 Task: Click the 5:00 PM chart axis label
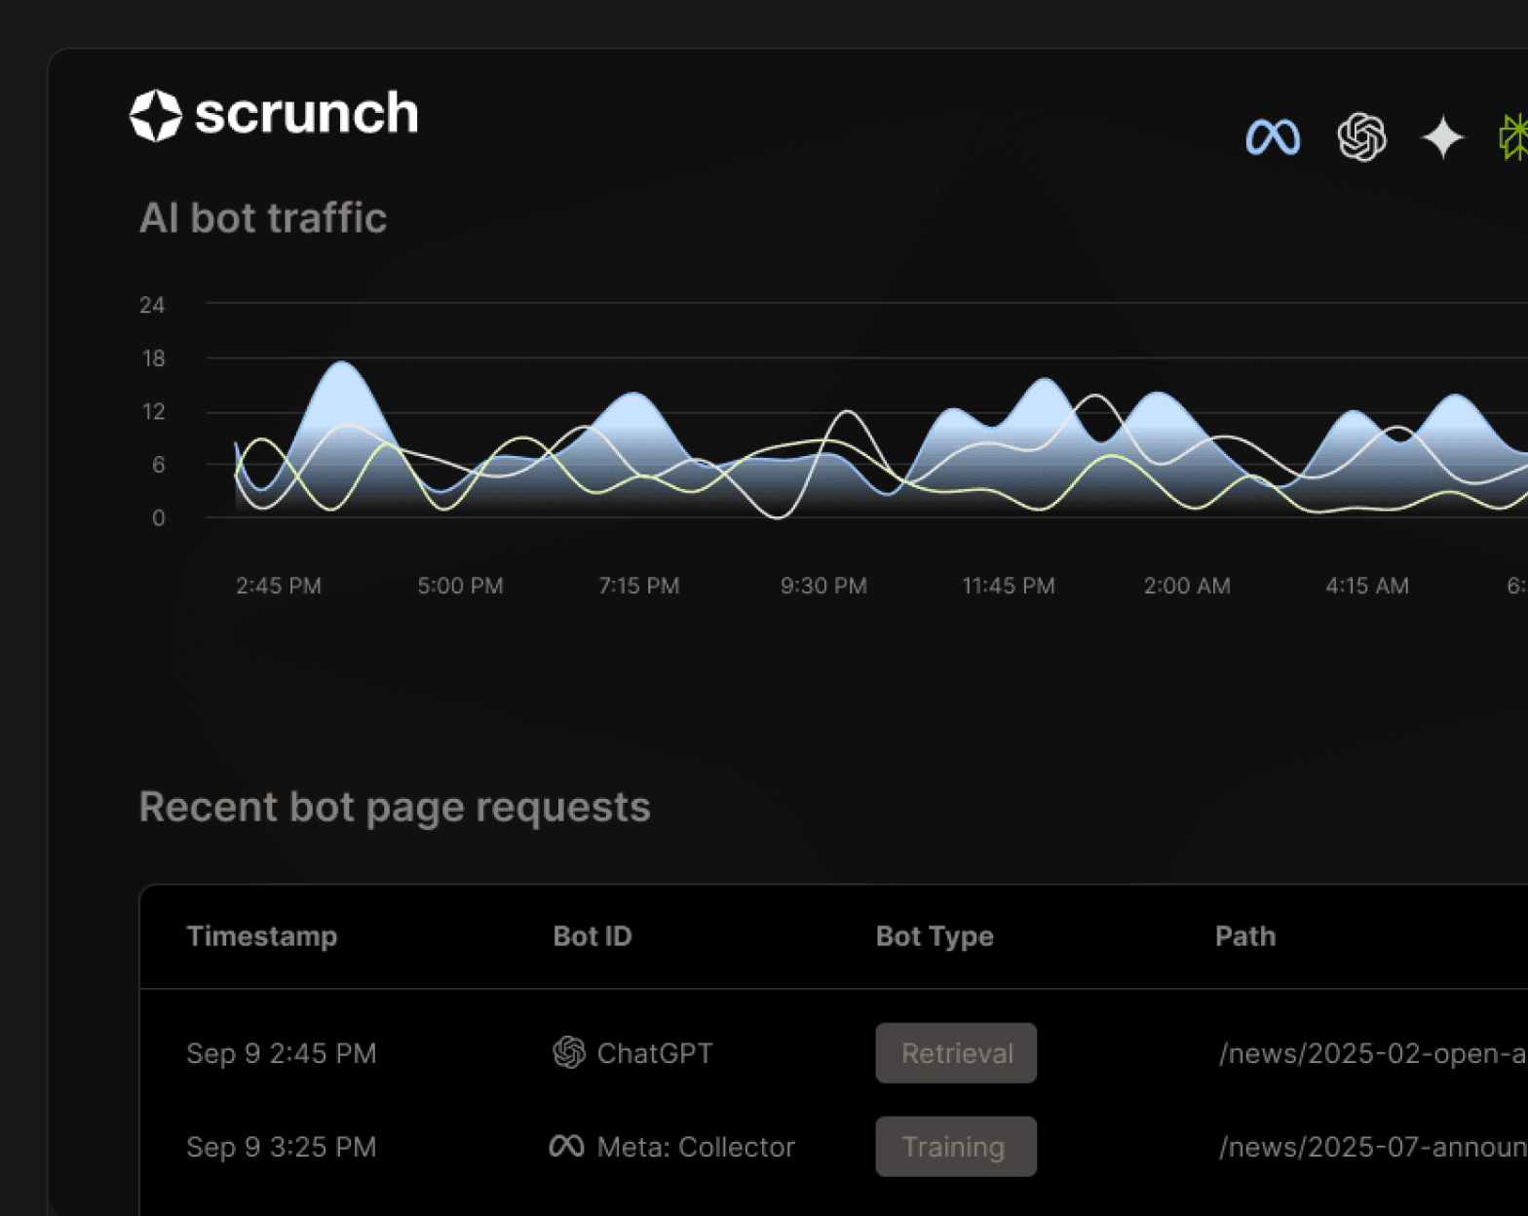point(460,586)
